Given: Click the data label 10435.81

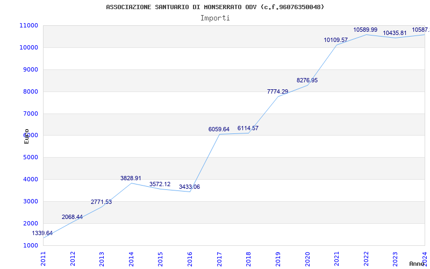Looking at the screenshot, I should [395, 33].
